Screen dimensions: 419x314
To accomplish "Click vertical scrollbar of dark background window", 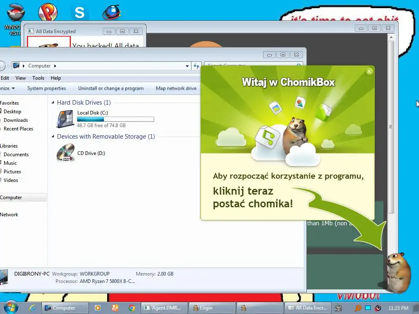I will click(x=391, y=127).
